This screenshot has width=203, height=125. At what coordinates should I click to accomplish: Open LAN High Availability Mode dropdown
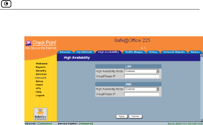(x=142, y=71)
